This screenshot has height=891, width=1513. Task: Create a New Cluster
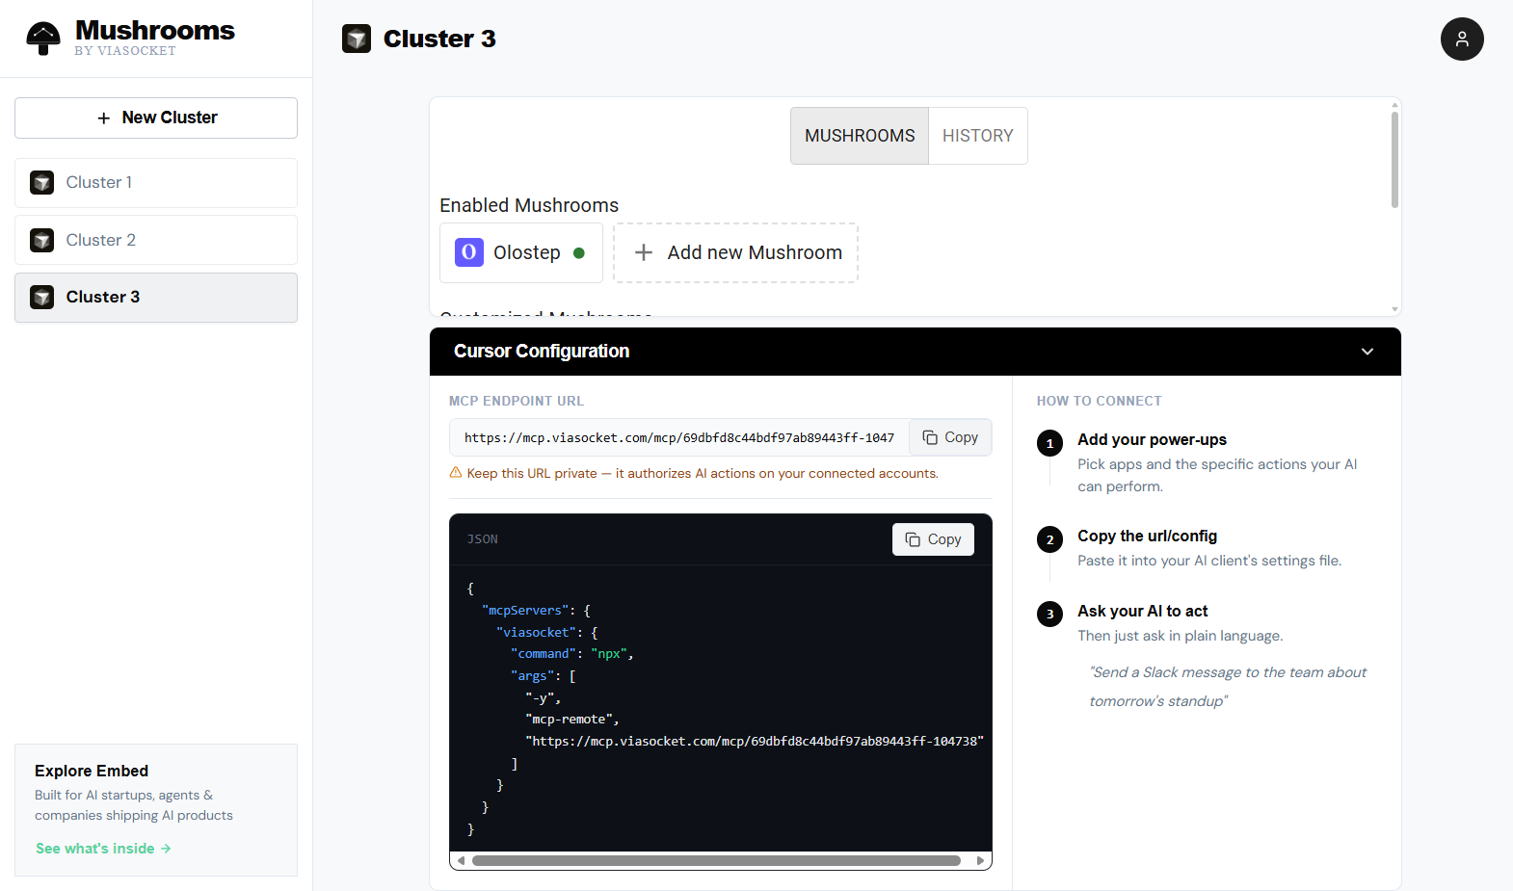(x=156, y=118)
